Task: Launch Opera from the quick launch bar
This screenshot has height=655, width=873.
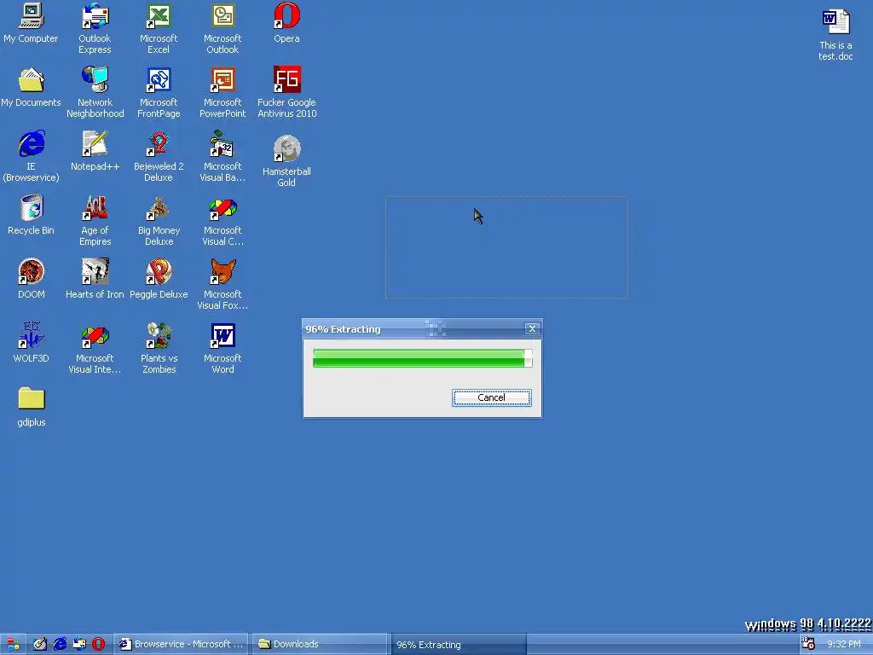Action: tap(99, 645)
